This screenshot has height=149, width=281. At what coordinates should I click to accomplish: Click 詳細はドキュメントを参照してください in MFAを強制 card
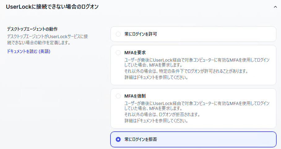click(156, 121)
